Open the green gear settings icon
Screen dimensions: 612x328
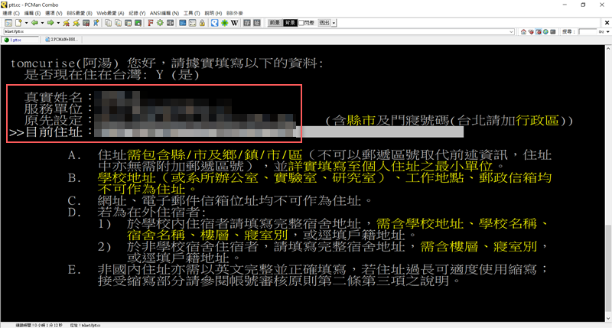(160, 23)
